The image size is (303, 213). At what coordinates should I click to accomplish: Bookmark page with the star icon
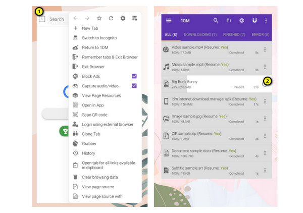(x=99, y=18)
